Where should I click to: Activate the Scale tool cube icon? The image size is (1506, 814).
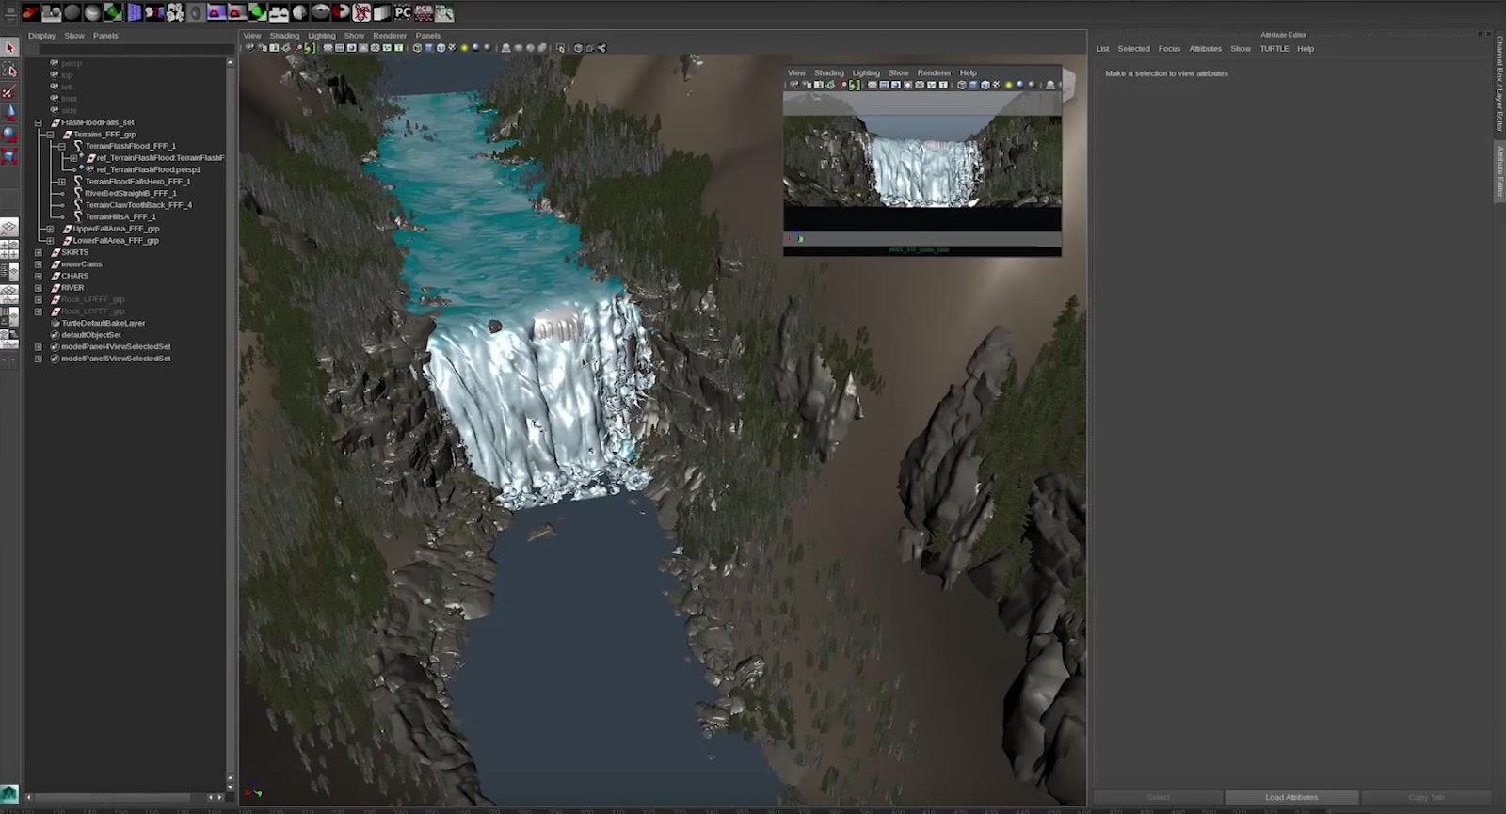(10, 156)
